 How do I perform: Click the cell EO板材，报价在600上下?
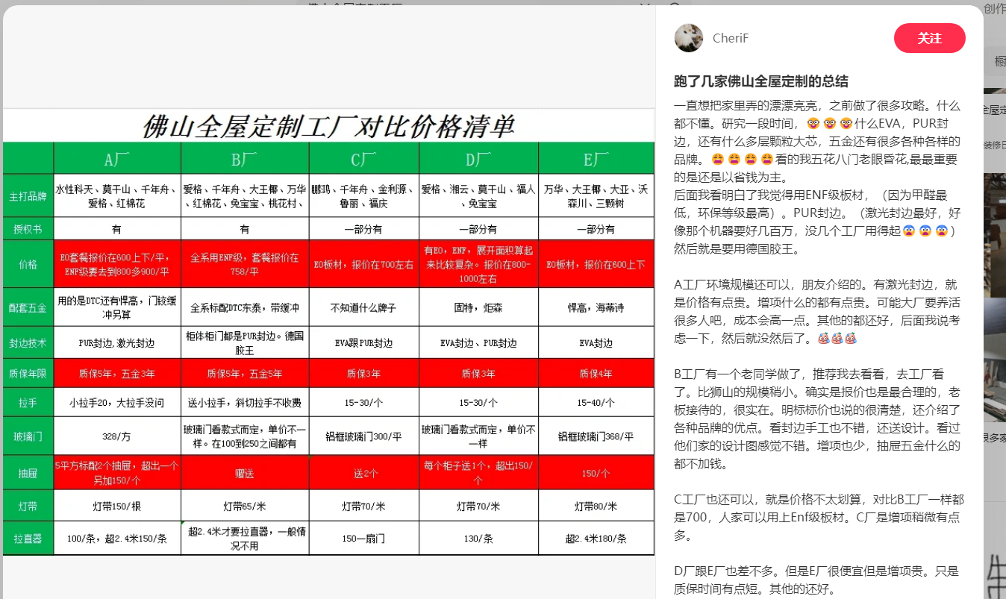click(x=596, y=264)
